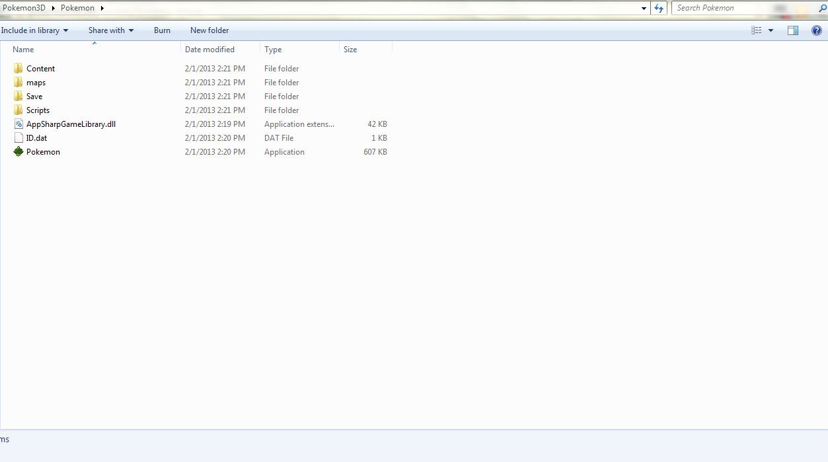Select the Content folder name

[40, 69]
